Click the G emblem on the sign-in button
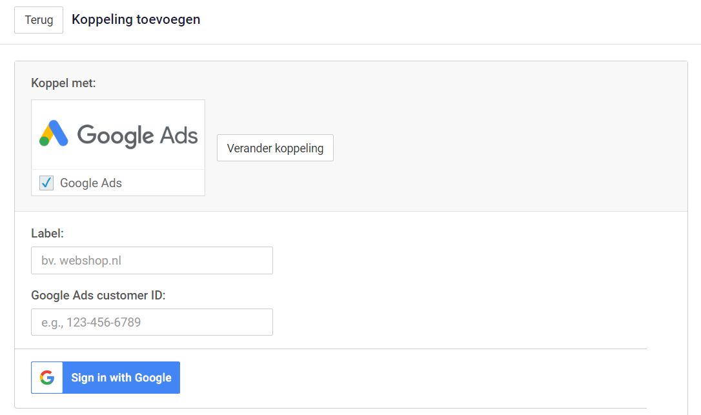The image size is (701, 415). click(46, 377)
